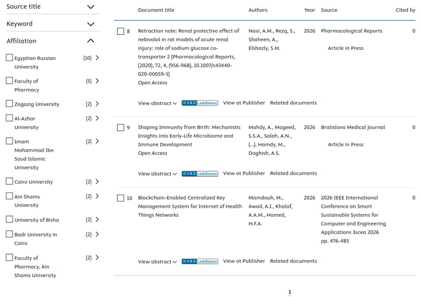Expand View abstract for document 8
421x297 pixels.
157,103
